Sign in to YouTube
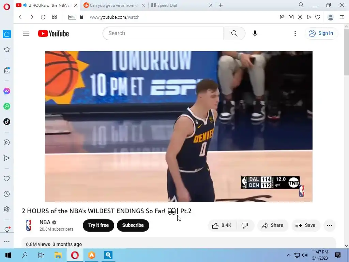349x262 pixels. point(321,33)
